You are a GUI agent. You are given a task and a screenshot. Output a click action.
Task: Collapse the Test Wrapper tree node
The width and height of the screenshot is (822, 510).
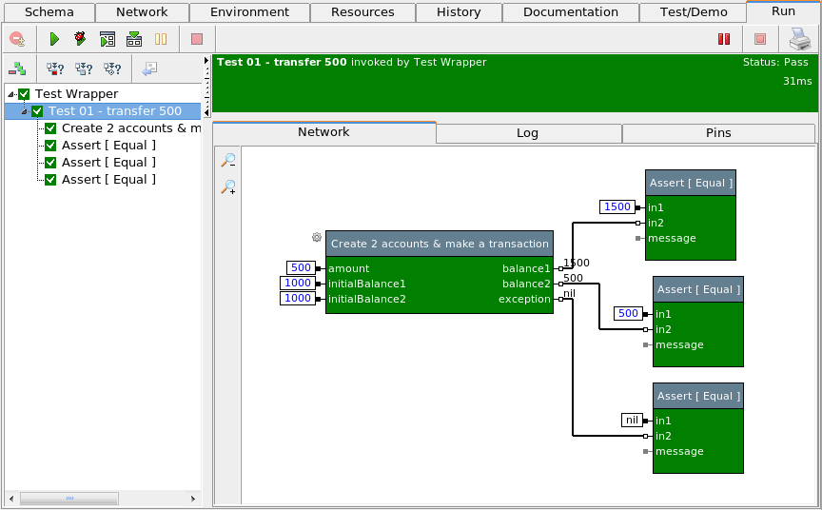(x=10, y=94)
